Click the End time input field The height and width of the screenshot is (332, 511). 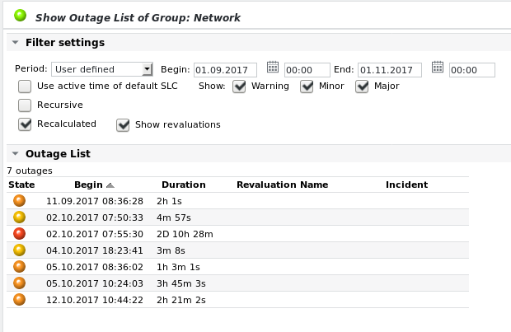point(472,70)
